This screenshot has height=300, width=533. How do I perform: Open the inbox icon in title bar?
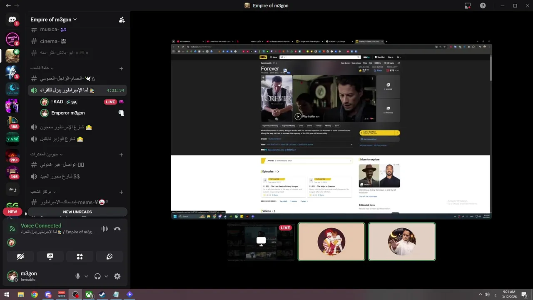468,5
